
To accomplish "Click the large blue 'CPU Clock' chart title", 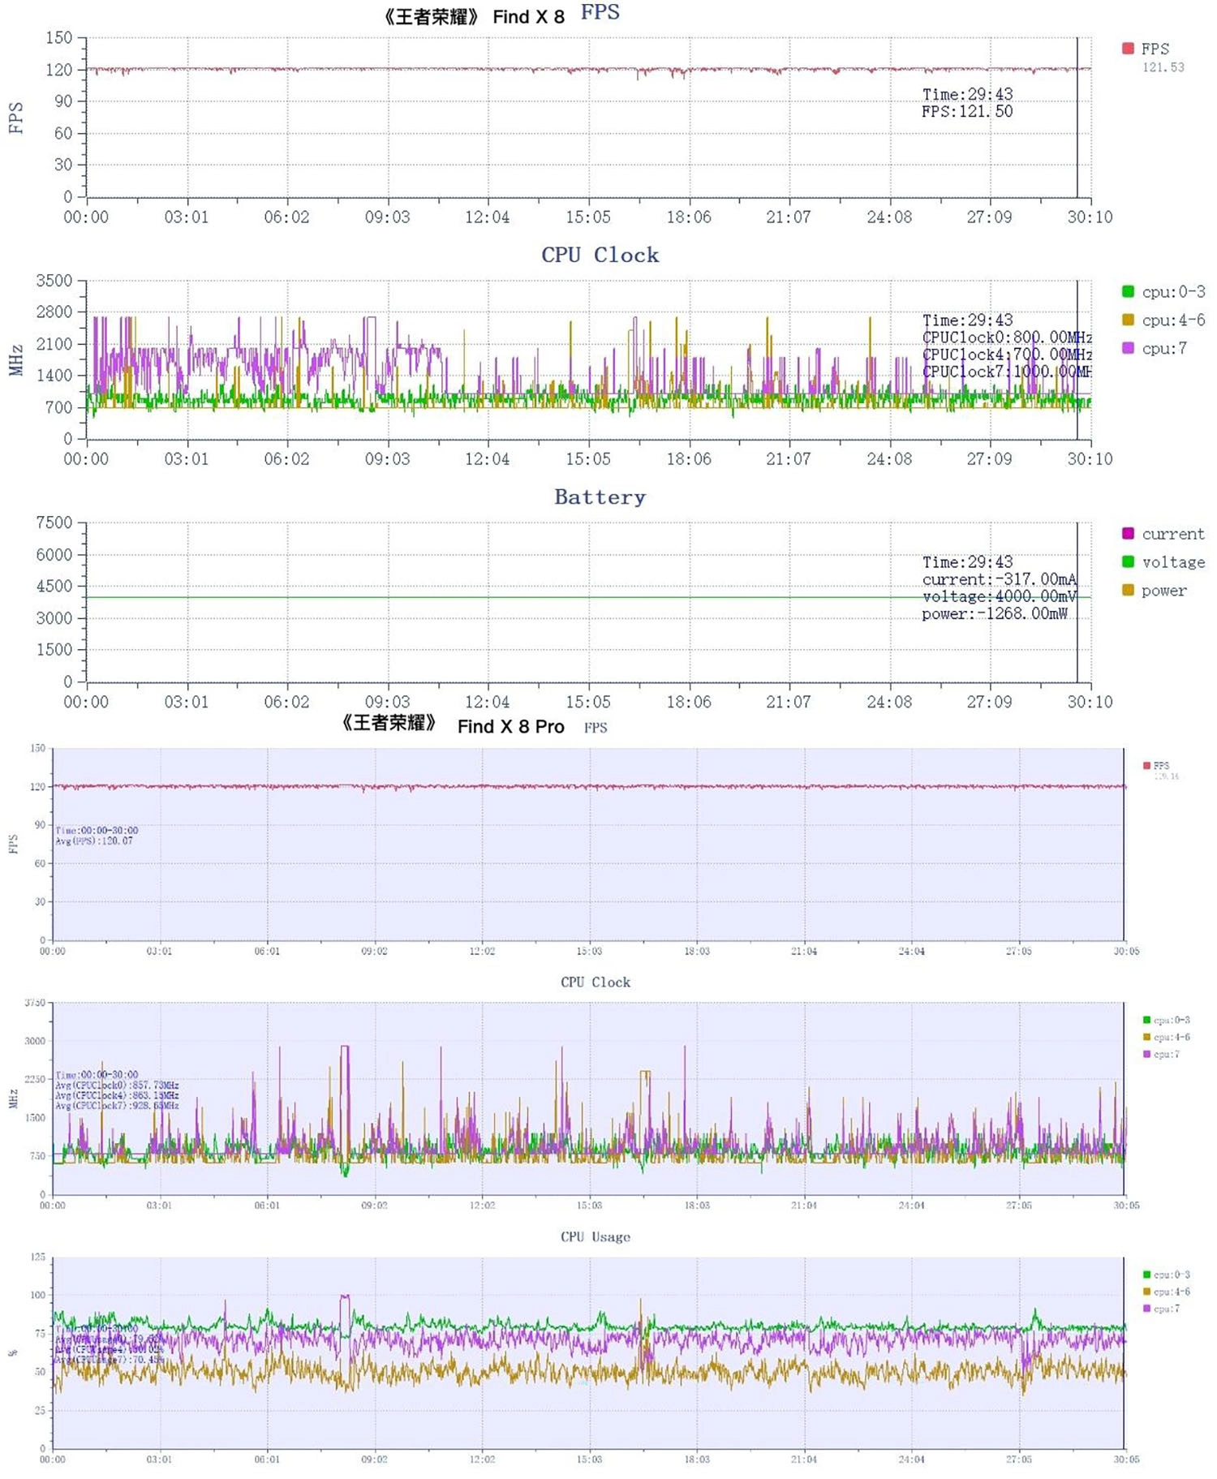I will [x=600, y=255].
